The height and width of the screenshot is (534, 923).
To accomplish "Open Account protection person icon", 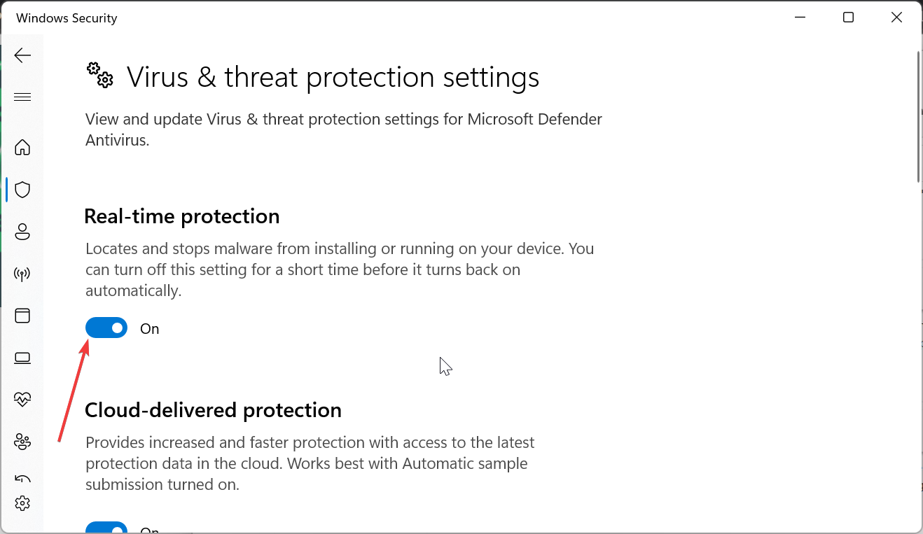I will [22, 232].
